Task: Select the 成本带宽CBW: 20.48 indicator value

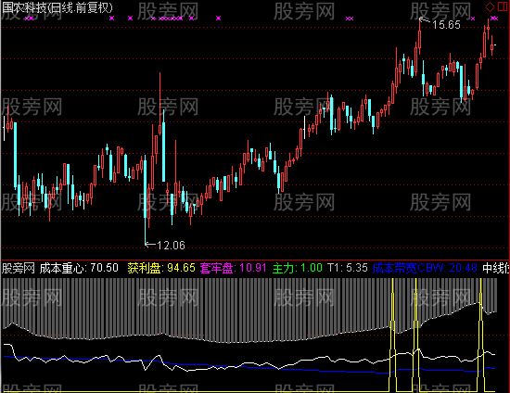Action: 425,268
